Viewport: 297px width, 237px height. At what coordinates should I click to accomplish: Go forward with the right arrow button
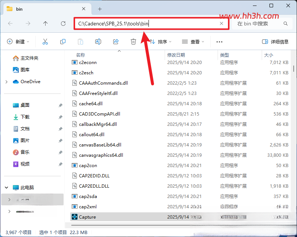click(28, 24)
